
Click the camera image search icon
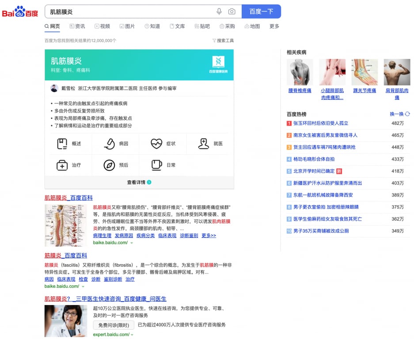click(232, 11)
